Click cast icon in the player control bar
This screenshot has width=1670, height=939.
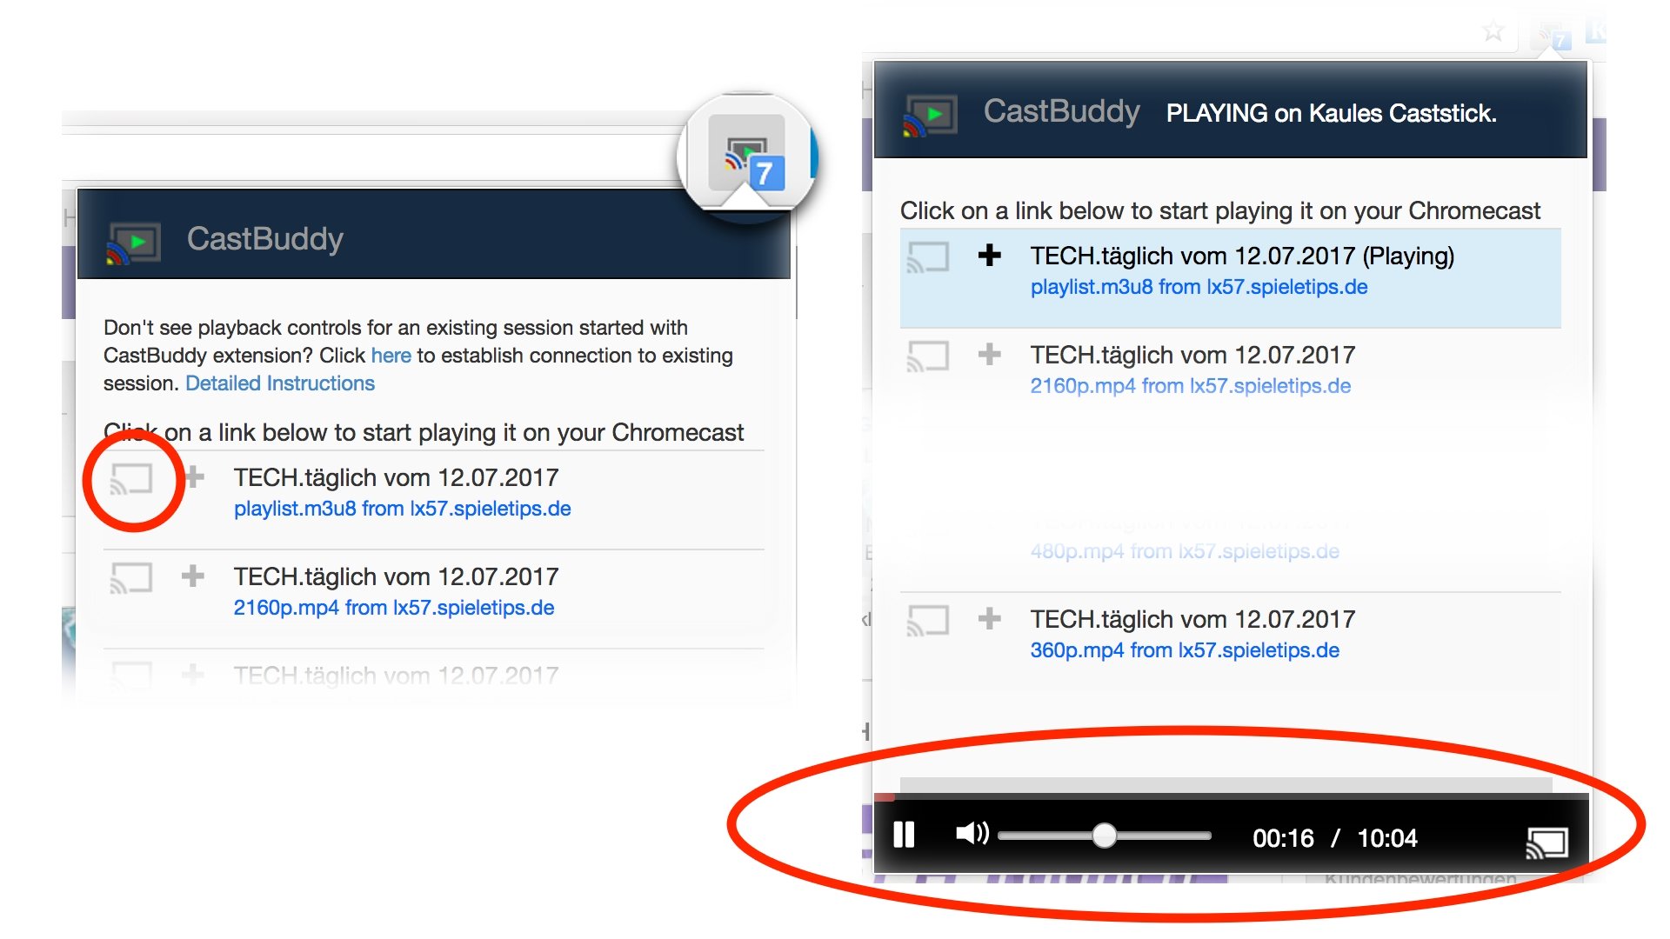pos(1547,842)
